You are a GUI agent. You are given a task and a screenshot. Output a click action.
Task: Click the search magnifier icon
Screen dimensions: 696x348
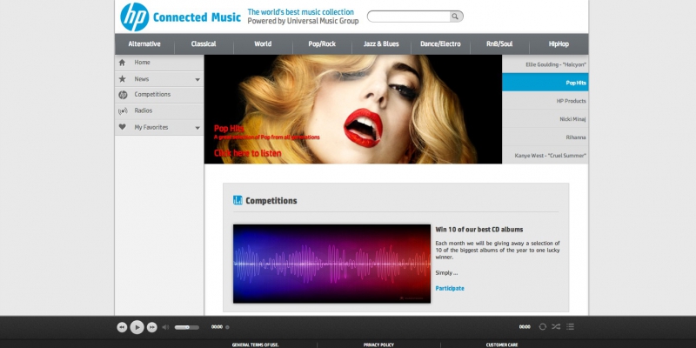coord(455,17)
